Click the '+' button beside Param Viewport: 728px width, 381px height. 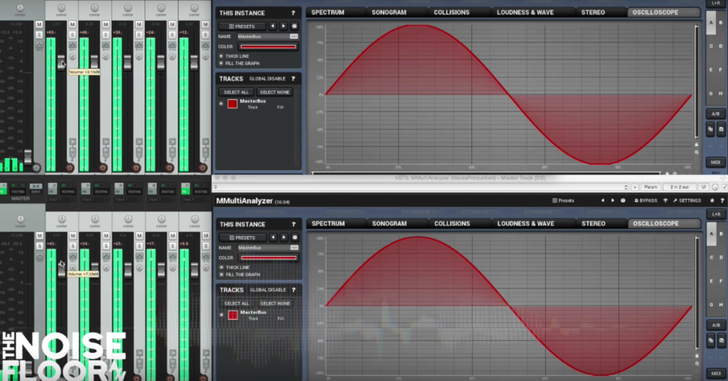point(635,187)
